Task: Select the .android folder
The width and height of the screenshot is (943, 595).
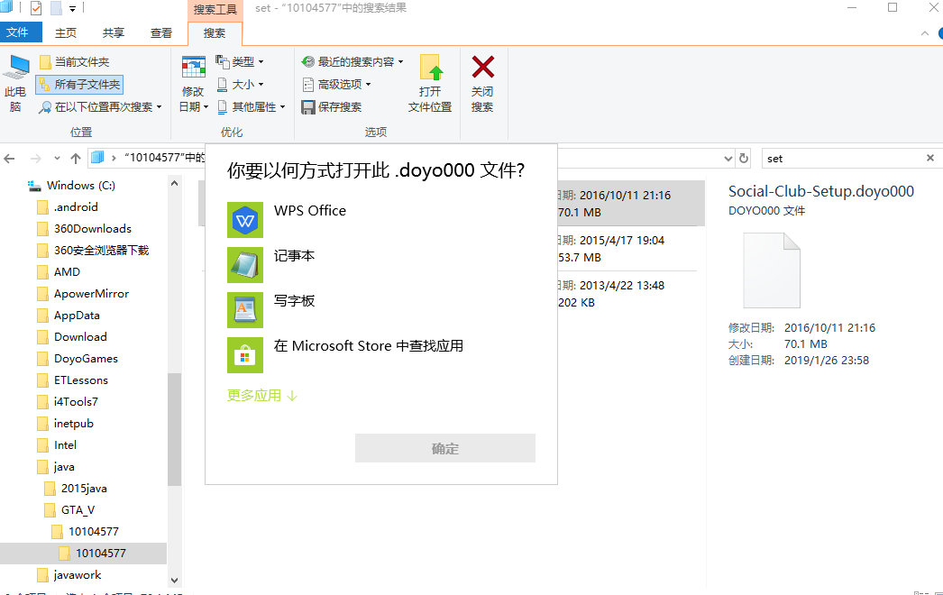Action: click(68, 207)
